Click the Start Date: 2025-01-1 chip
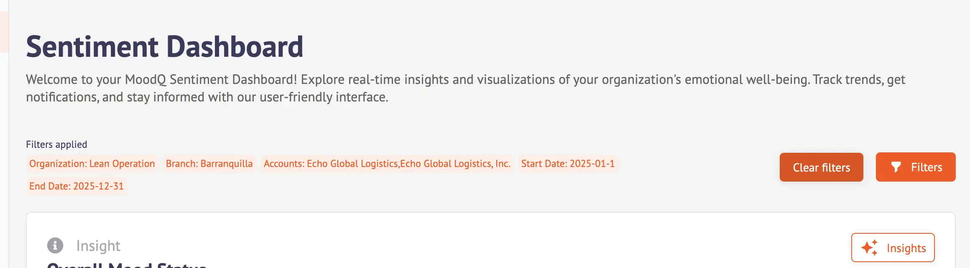The height and width of the screenshot is (268, 970). pyautogui.click(x=568, y=164)
